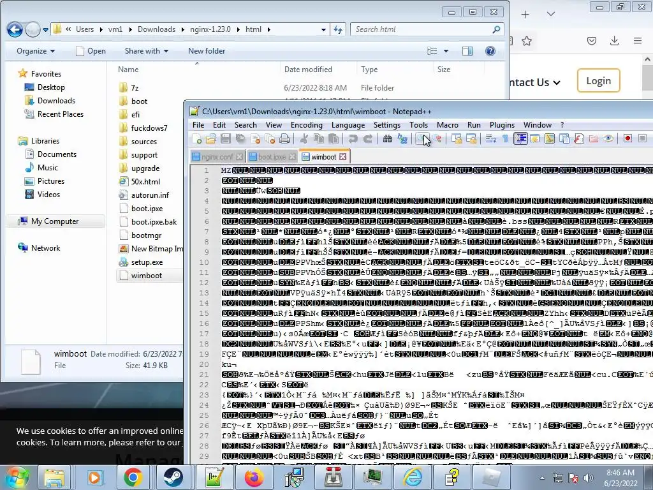Click the Steam icon on taskbar
Viewport: 653px width, 490px height.
pos(173,477)
